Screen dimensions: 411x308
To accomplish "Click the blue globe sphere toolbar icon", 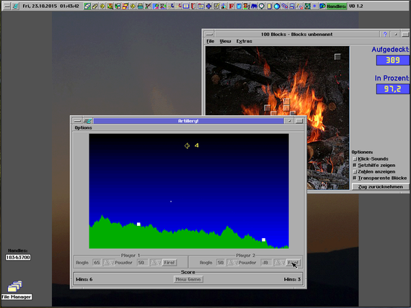I will pos(277,6).
